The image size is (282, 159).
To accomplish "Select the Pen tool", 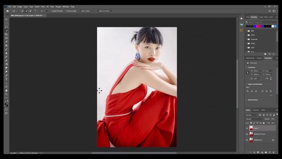I will coord(6,76).
